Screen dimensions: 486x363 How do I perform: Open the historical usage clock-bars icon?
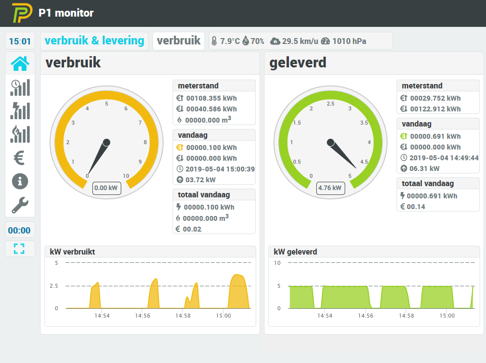click(x=20, y=87)
